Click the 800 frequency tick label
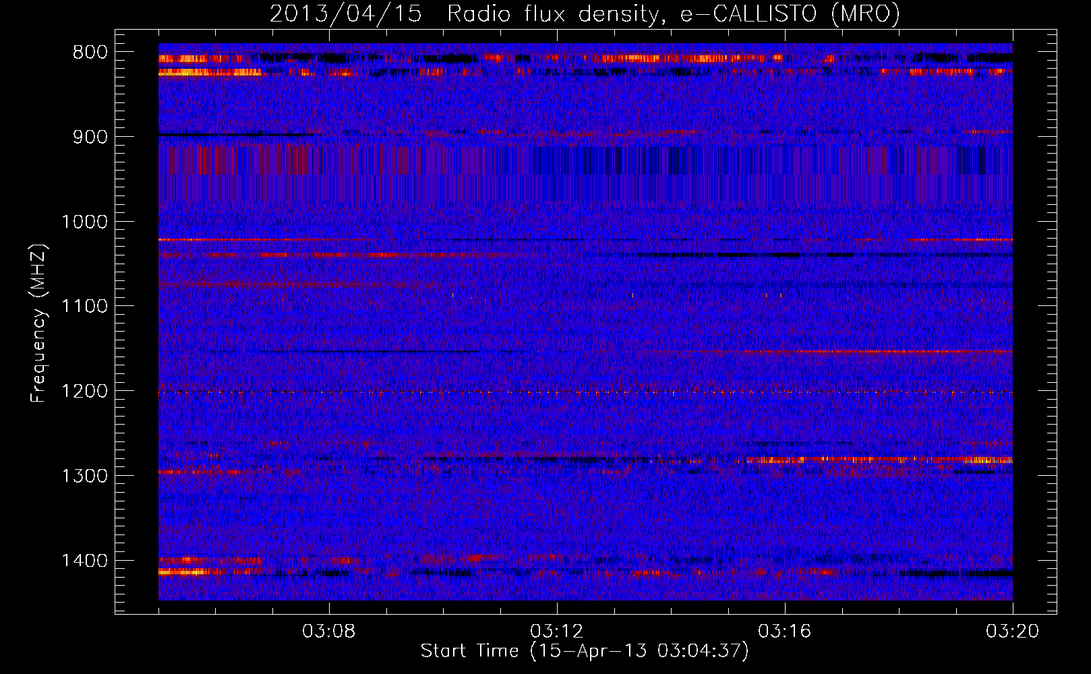The height and width of the screenshot is (674, 1091). click(90, 53)
